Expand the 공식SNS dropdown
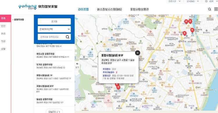 tap(193, 1)
